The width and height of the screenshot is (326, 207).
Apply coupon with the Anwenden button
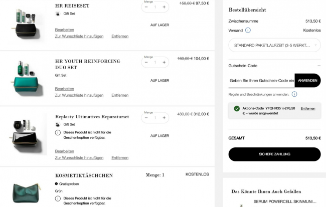point(307,80)
